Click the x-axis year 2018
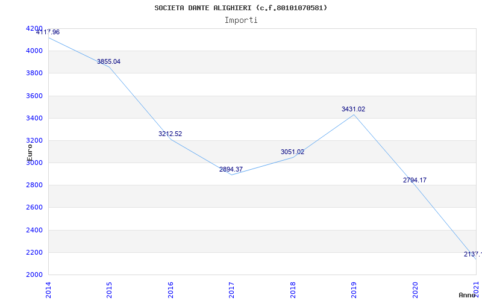The height and width of the screenshot is (301, 482). (293, 290)
